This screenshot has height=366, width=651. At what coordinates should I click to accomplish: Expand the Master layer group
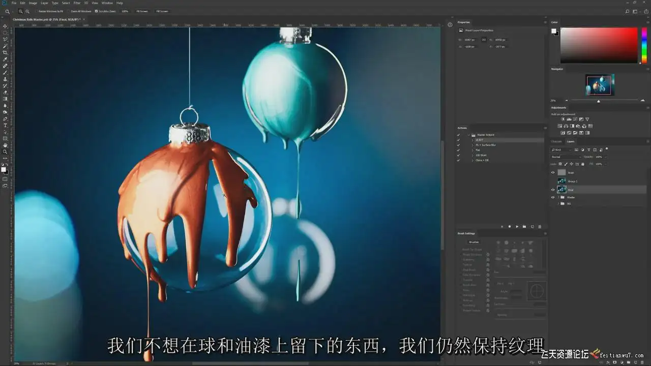coord(558,197)
